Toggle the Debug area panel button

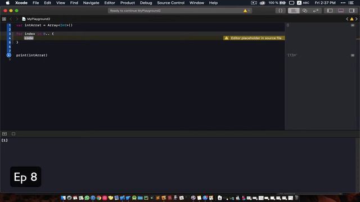(x=341, y=11)
